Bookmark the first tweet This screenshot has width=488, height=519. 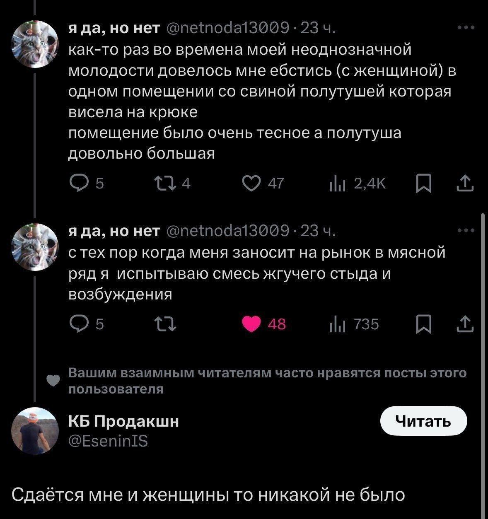(423, 183)
